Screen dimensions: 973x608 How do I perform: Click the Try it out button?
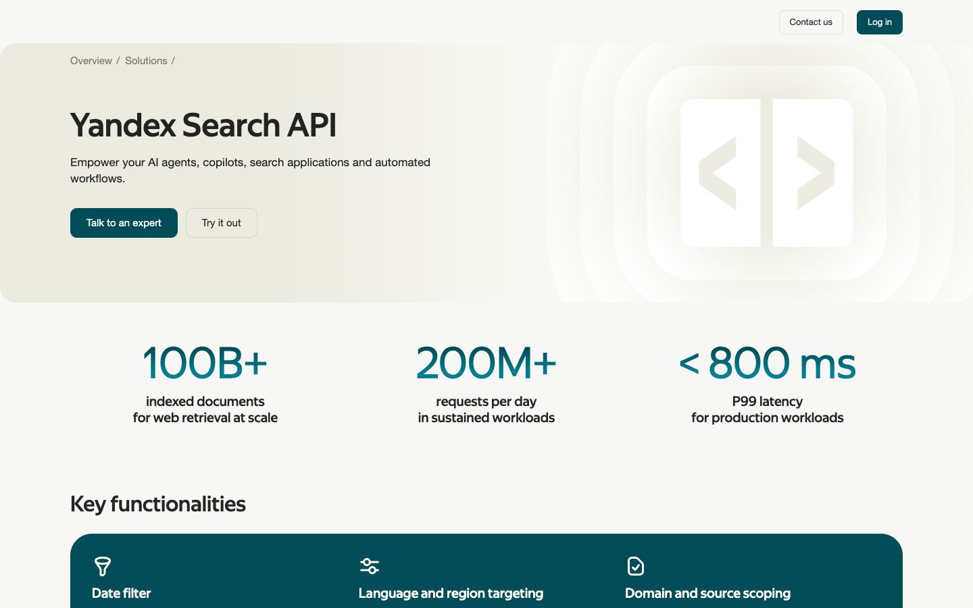222,223
